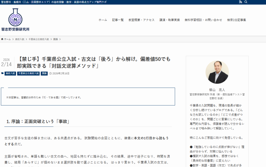Open 教室概要・アクセス page
This screenshot has width=266, height=167.
pos(141,20)
